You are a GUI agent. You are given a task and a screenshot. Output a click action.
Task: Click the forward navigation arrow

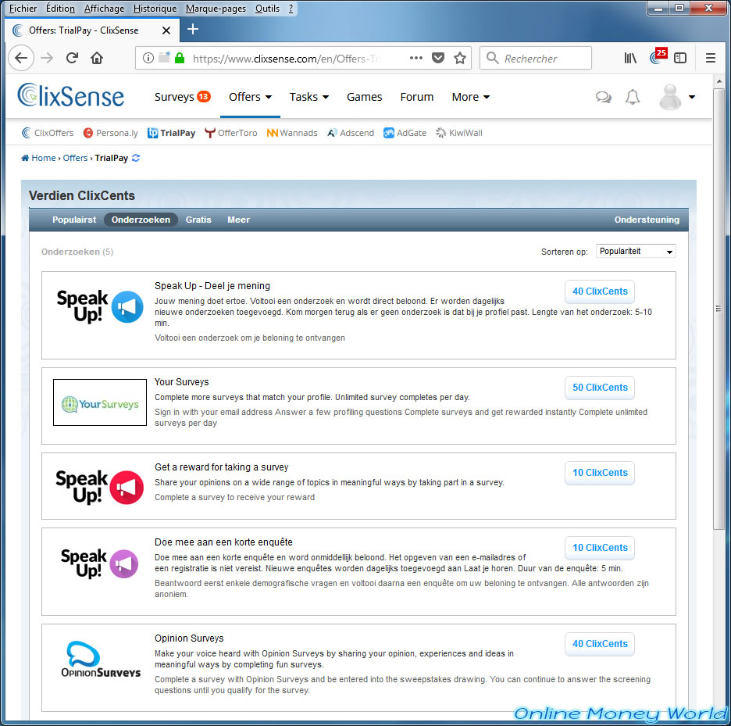[47, 58]
